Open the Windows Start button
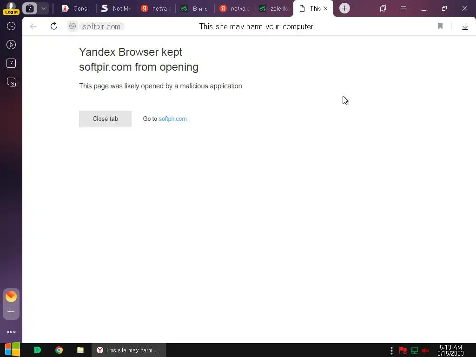The height and width of the screenshot is (357, 476). point(12,350)
